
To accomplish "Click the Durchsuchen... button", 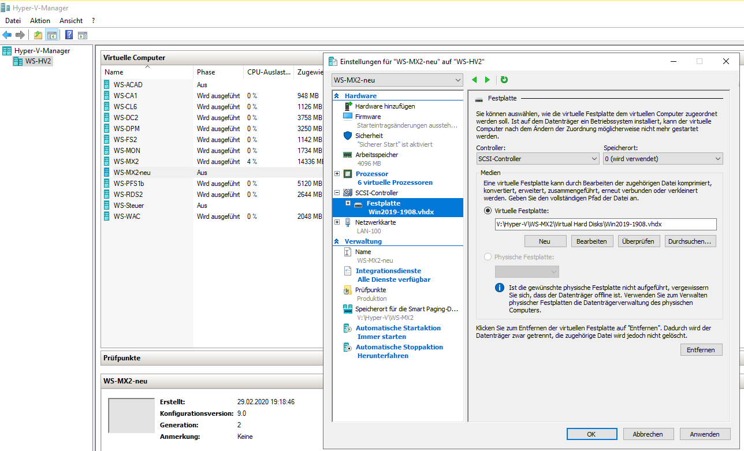I will (x=691, y=241).
